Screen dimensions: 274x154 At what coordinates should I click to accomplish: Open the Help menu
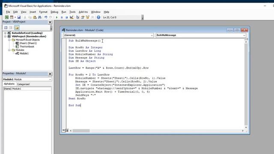[107, 12]
